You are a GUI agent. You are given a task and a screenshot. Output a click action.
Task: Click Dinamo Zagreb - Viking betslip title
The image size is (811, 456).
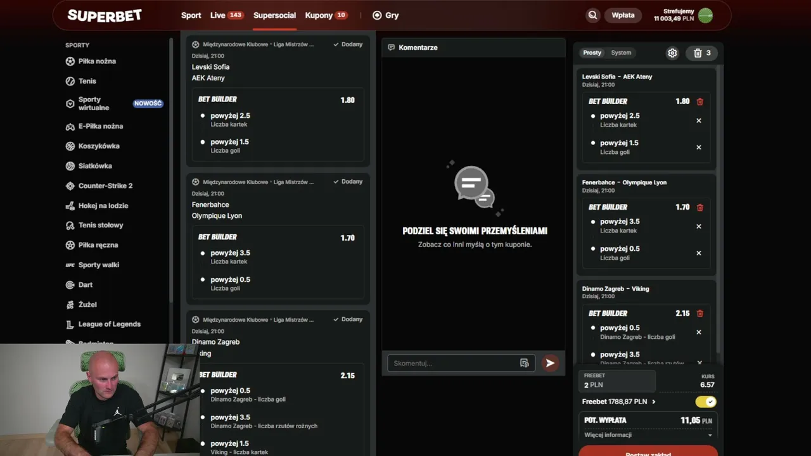[x=616, y=289]
